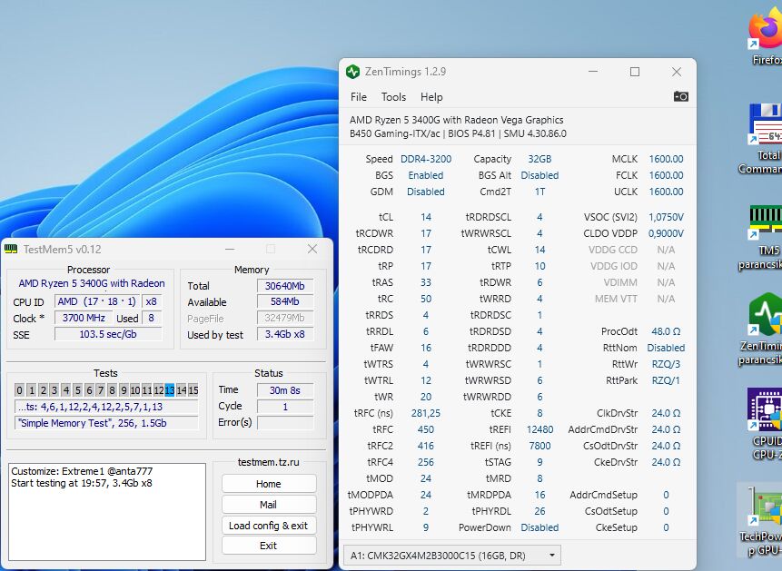Click the Exit button in TestMem5

coord(269,546)
